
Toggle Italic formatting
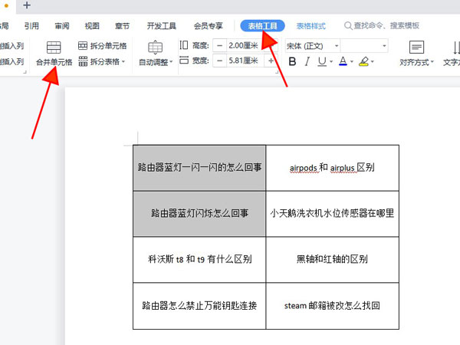coord(307,61)
